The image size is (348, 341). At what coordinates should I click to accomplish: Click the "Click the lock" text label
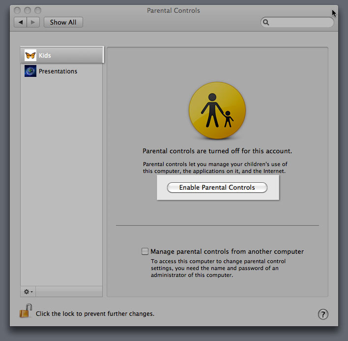[95, 313]
